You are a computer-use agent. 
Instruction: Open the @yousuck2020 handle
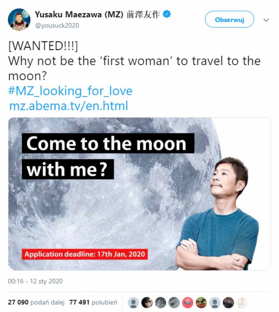[x=57, y=25]
